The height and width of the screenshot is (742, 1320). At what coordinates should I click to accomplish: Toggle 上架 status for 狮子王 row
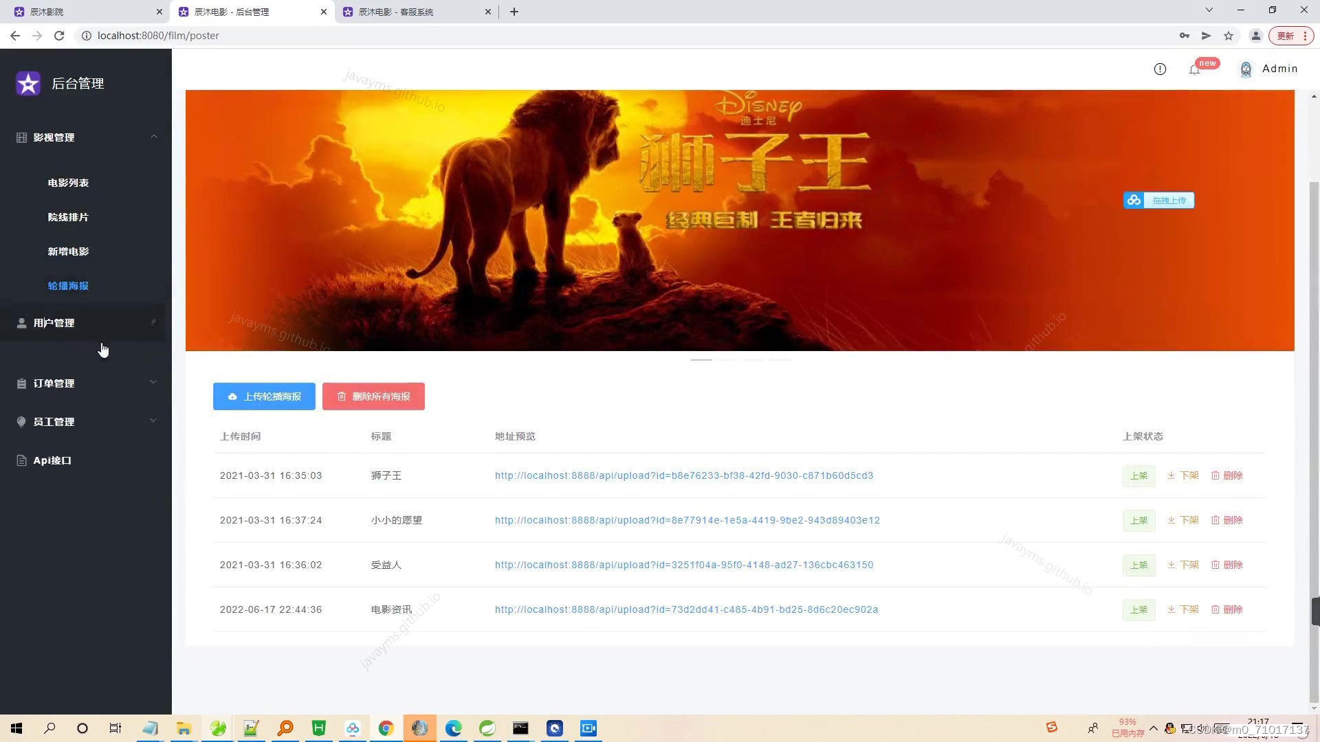pos(1138,475)
